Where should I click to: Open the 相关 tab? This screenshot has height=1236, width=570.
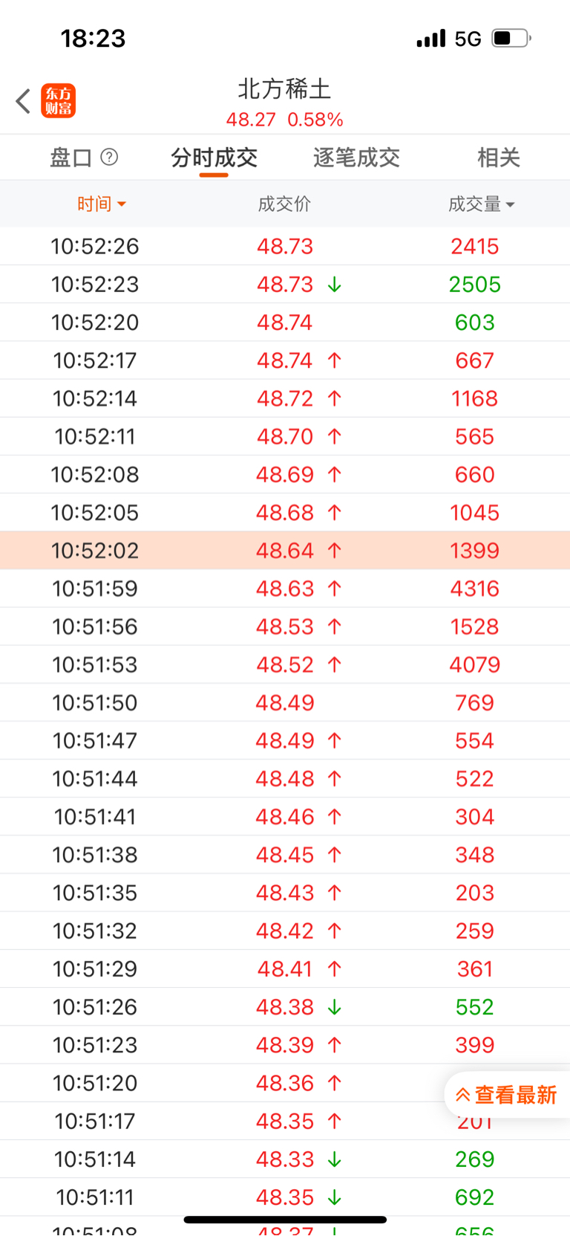point(498,158)
